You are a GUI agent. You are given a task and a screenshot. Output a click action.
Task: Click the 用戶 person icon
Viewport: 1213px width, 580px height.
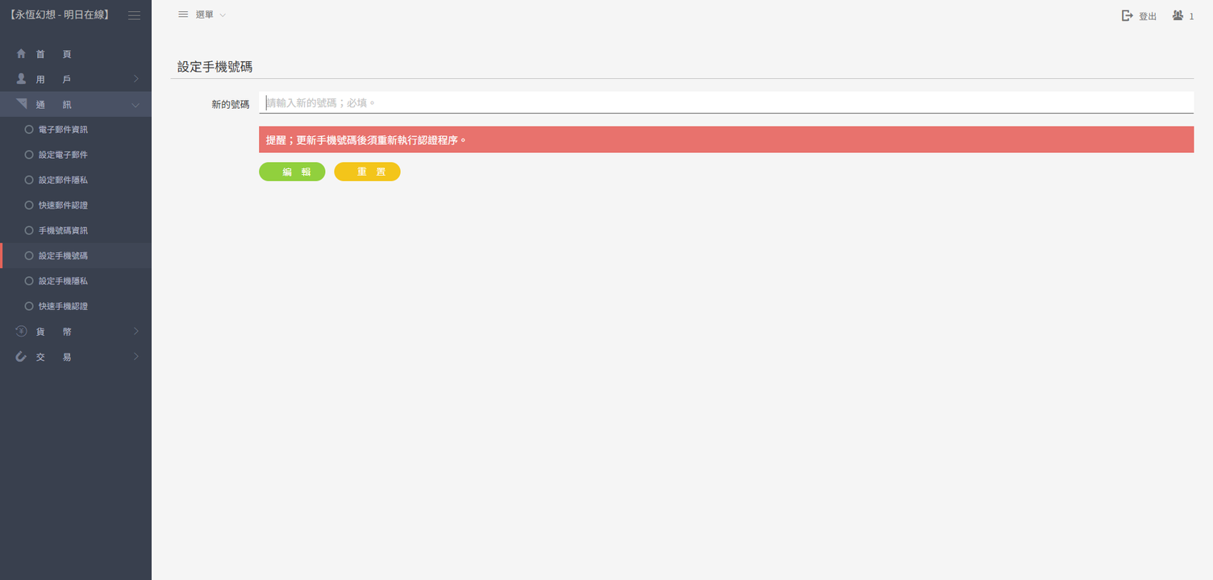22,79
